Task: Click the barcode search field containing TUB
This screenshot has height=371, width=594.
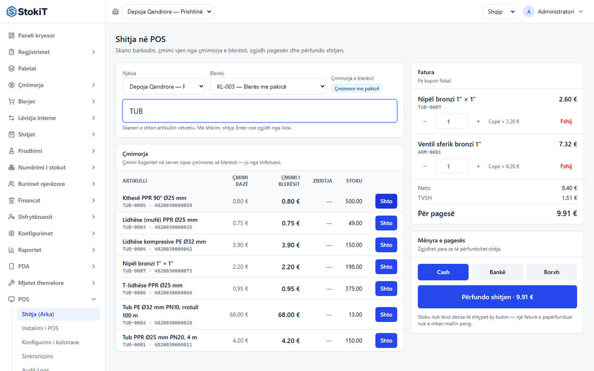Action: pyautogui.click(x=260, y=111)
